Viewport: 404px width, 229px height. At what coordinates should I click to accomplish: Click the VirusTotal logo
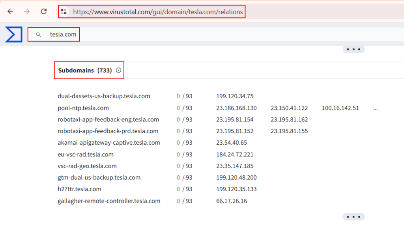point(14,34)
